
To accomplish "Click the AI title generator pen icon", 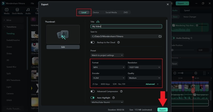I will click(98, 22).
